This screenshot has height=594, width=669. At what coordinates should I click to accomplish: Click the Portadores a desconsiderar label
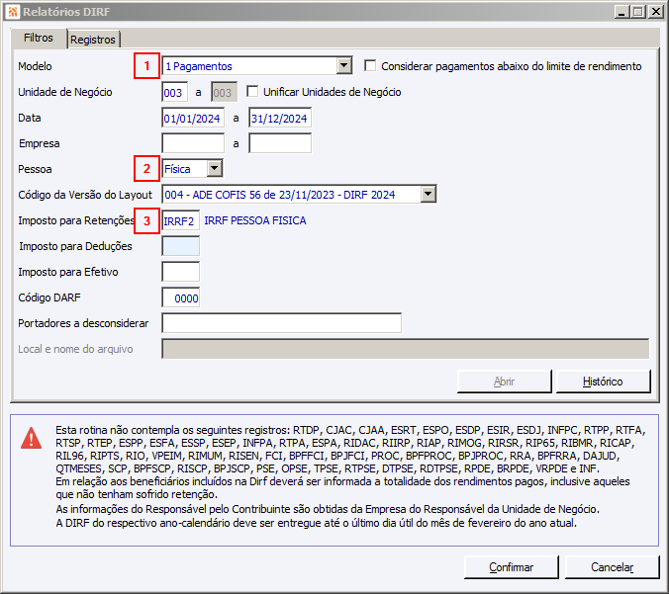(x=83, y=323)
